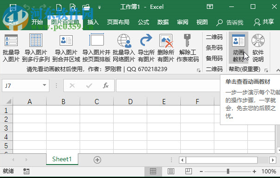Viewport: 280px width, 178px height.
Task: Click 条形码 button
Action: point(214,48)
